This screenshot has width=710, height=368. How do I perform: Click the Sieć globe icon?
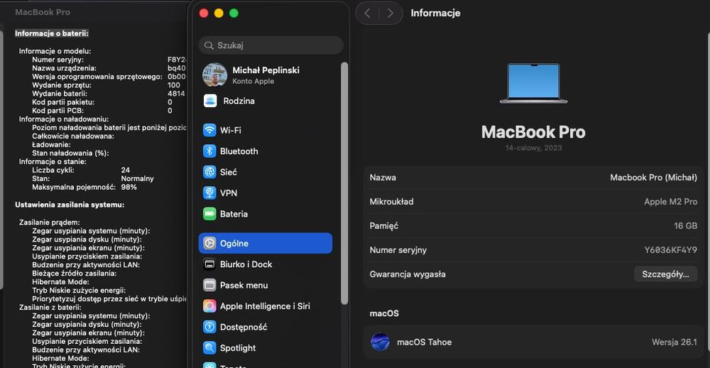pos(209,172)
